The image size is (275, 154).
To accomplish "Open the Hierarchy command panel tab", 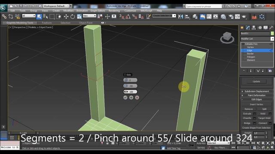I will pos(254,27).
